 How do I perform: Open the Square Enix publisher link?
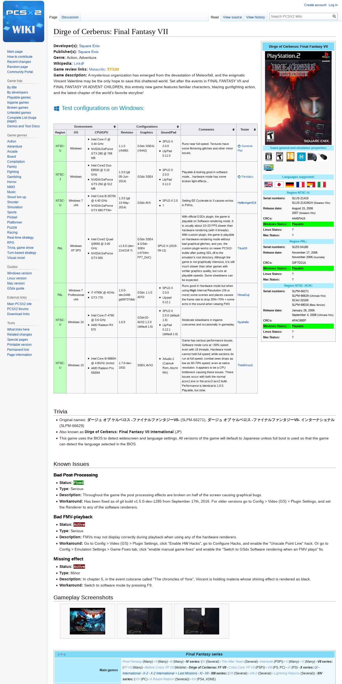[x=88, y=52]
